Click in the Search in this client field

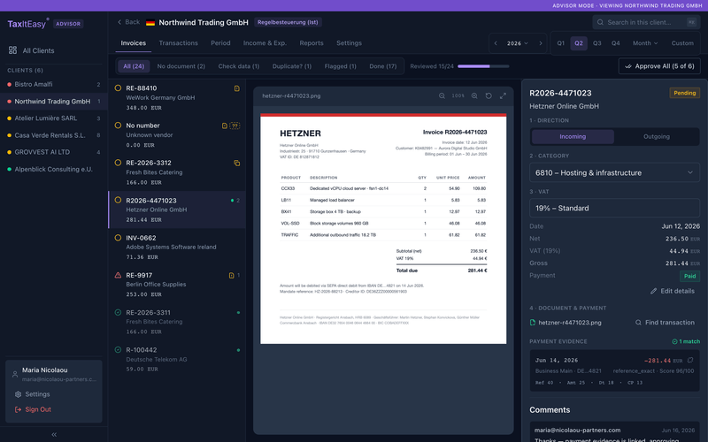(x=646, y=22)
